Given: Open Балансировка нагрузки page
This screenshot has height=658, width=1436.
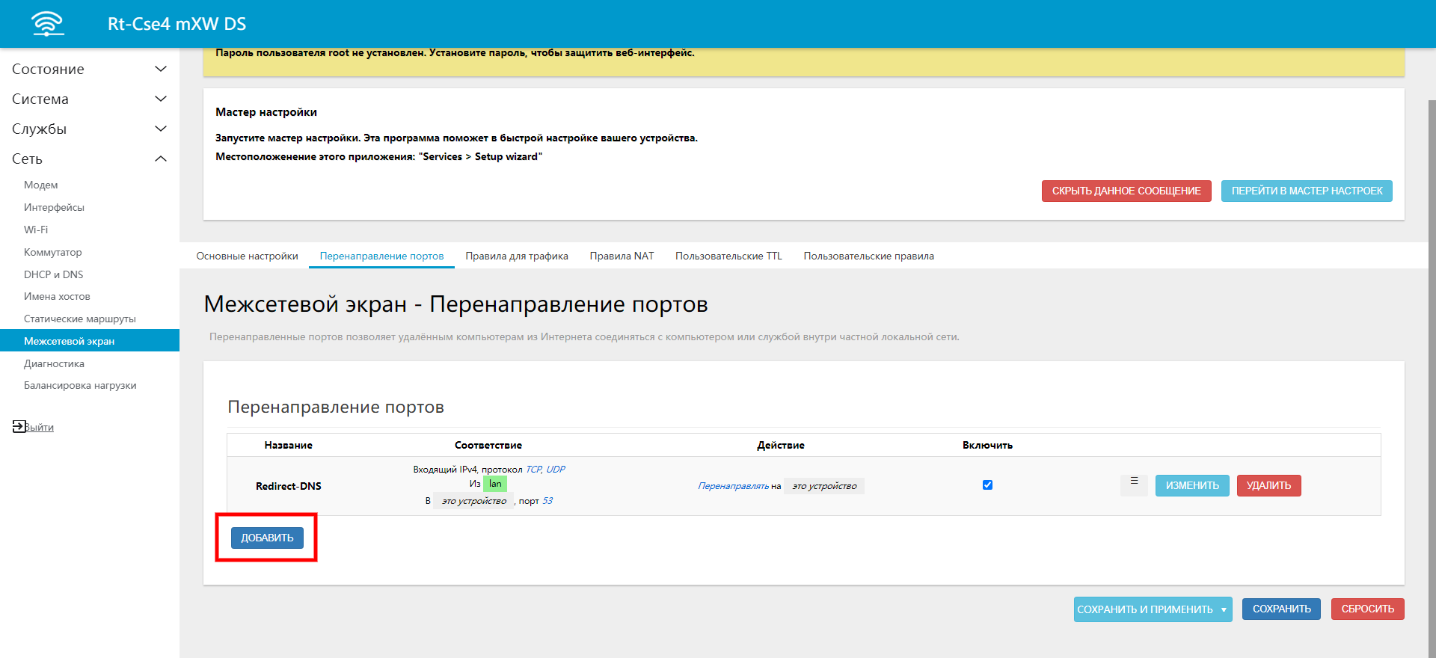Looking at the screenshot, I should click(80, 385).
